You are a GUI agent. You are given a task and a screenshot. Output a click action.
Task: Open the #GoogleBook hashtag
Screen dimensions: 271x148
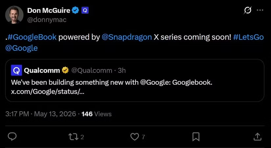pos(32,37)
